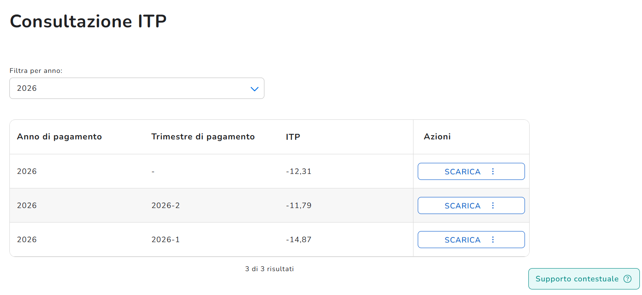The height and width of the screenshot is (295, 642).
Task: Open the Supporto contestuale help button
Action: pyautogui.click(x=584, y=279)
